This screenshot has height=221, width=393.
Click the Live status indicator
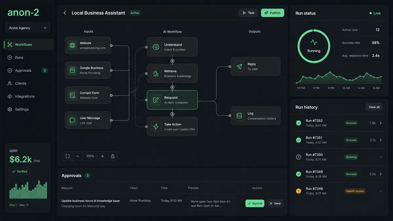375,13
